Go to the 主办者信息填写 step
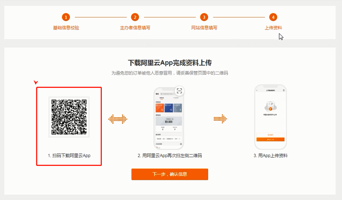Screen dimensions: 342x200 pyautogui.click(x=135, y=28)
